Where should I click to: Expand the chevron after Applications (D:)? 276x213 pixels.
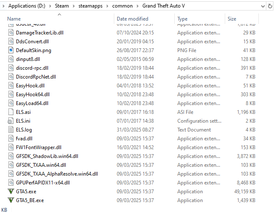pyautogui.click(x=50, y=6)
